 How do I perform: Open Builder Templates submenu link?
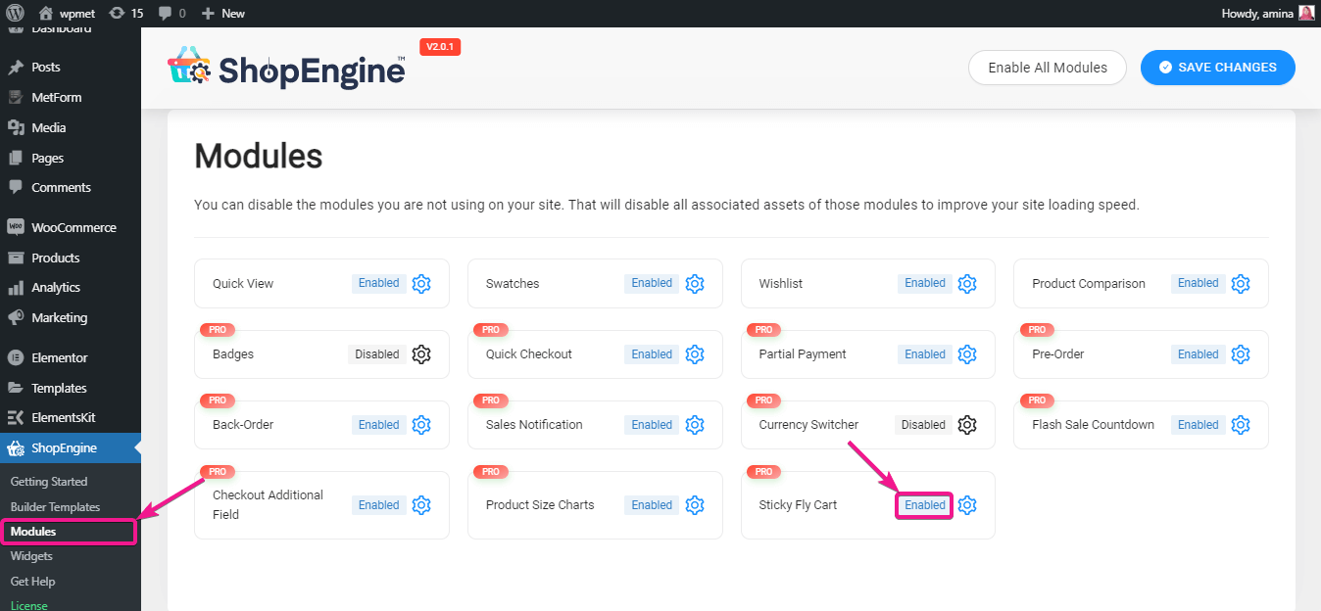coord(55,507)
